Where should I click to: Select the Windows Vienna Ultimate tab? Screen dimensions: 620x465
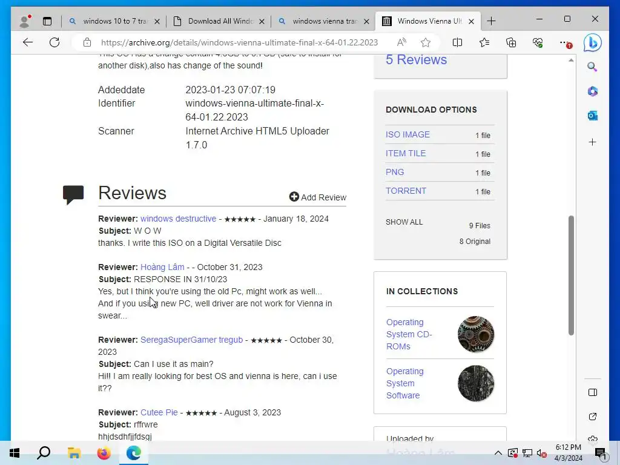point(428,21)
